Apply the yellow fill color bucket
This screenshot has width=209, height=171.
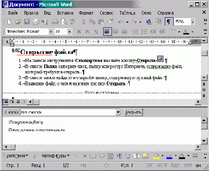156,156
